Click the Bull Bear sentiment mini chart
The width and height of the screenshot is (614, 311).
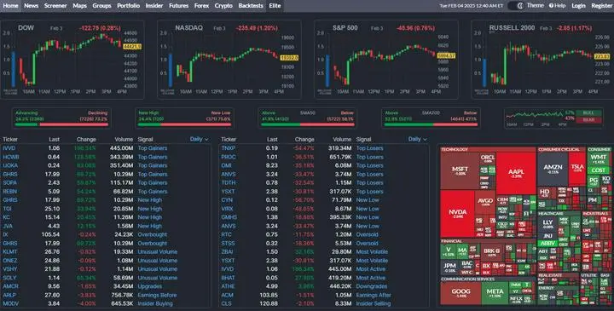[x=553, y=118]
